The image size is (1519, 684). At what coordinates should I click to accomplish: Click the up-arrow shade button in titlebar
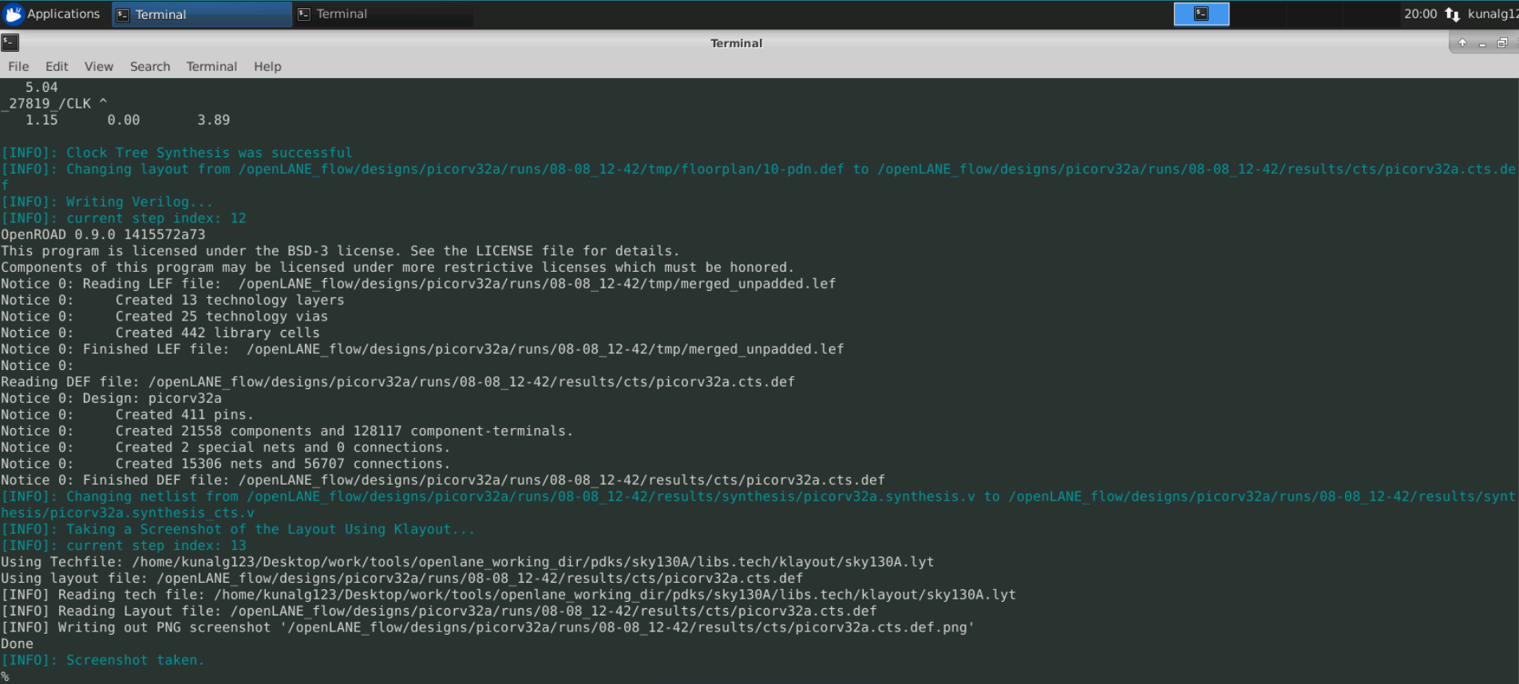point(1462,43)
